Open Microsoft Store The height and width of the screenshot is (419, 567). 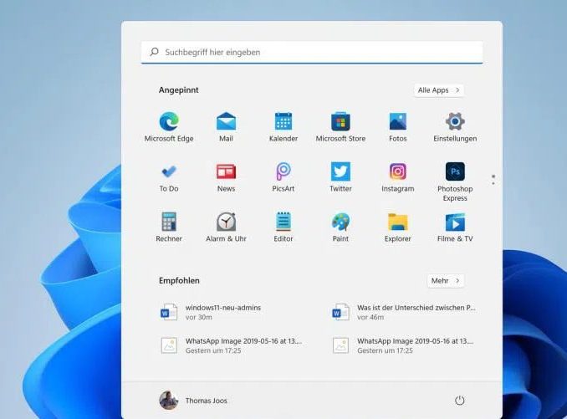click(x=340, y=126)
